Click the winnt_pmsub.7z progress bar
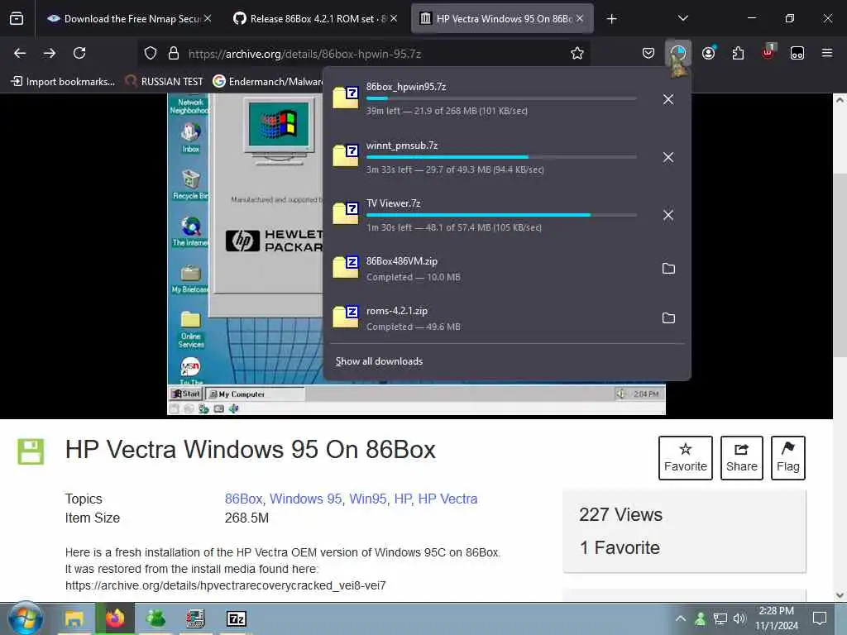The width and height of the screenshot is (847, 635). click(501, 157)
